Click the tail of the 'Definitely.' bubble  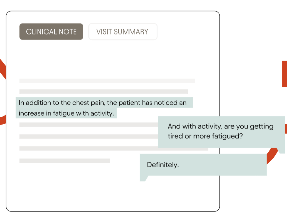[144, 178]
